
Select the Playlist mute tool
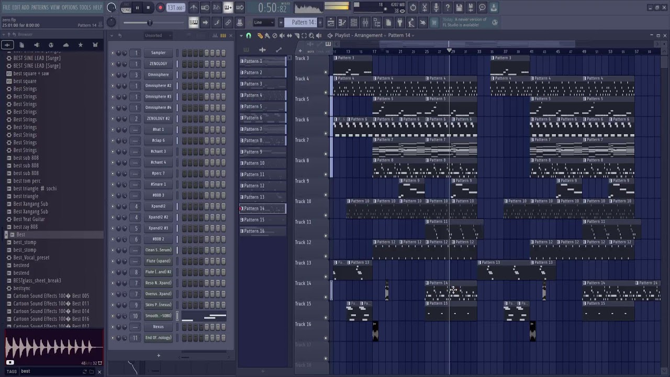click(282, 36)
